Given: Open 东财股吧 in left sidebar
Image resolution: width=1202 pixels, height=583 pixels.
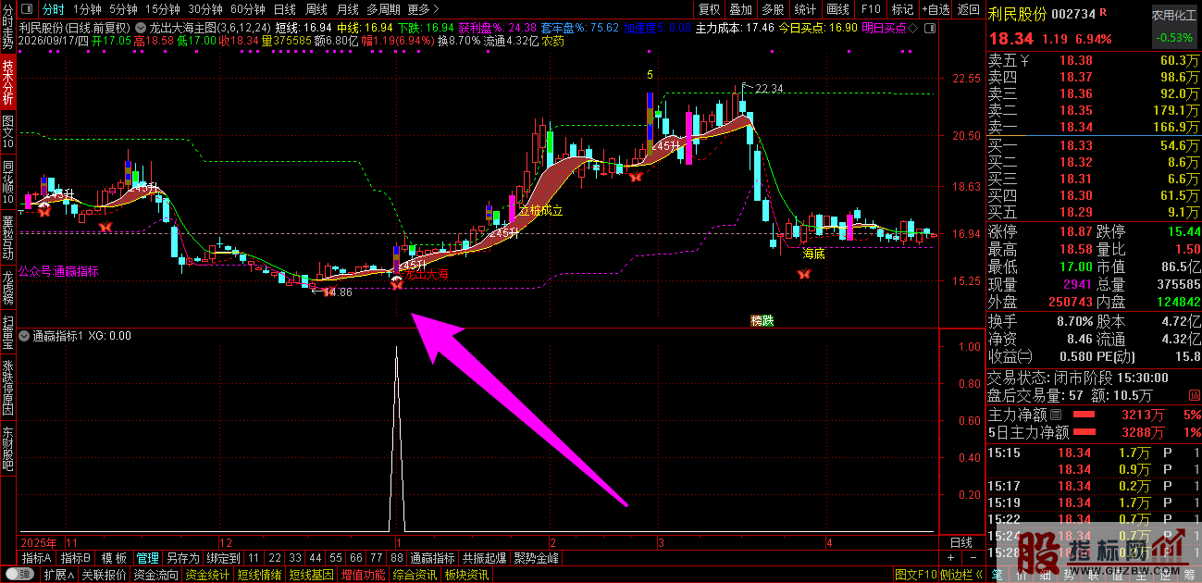Looking at the screenshot, I should tap(8, 449).
